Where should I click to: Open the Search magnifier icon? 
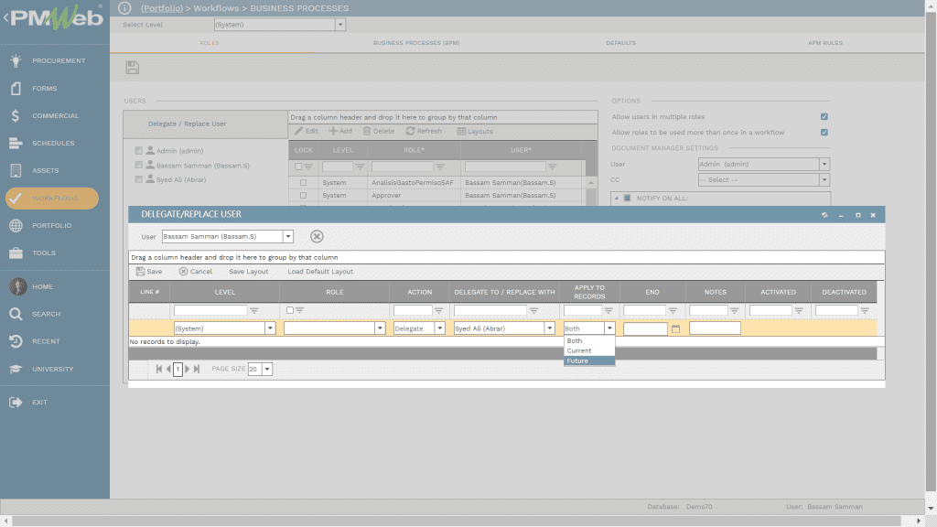point(16,315)
